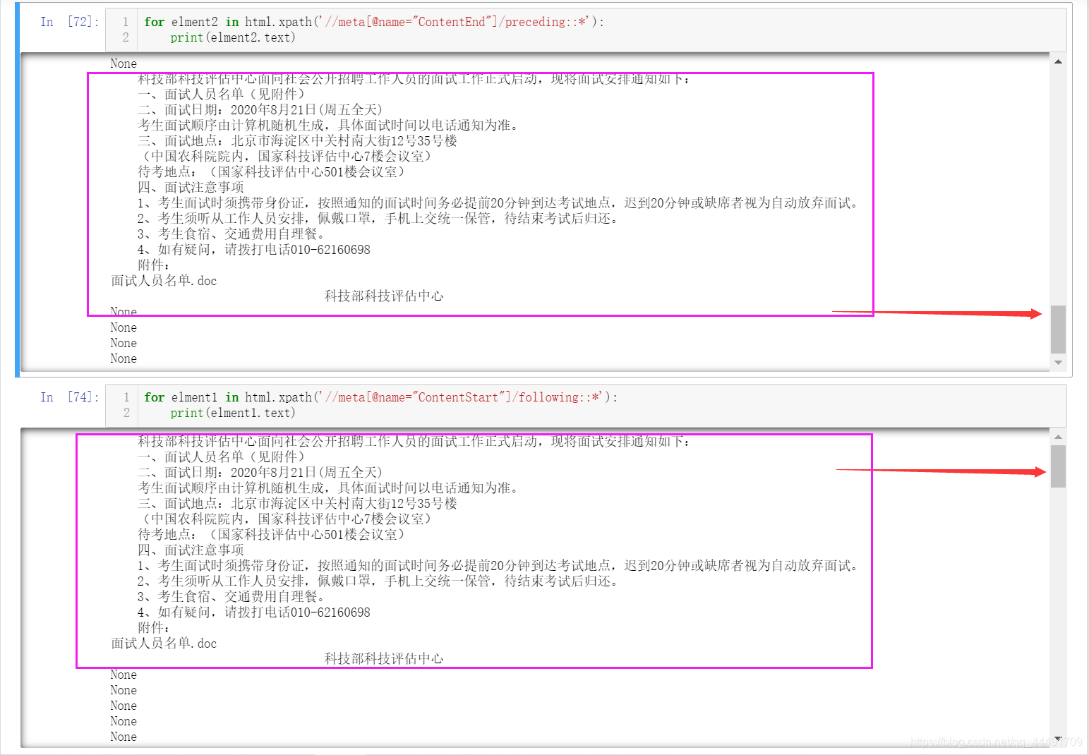The width and height of the screenshot is (1089, 755).
Task: Select the In [74] cell prompt
Action: point(69,397)
